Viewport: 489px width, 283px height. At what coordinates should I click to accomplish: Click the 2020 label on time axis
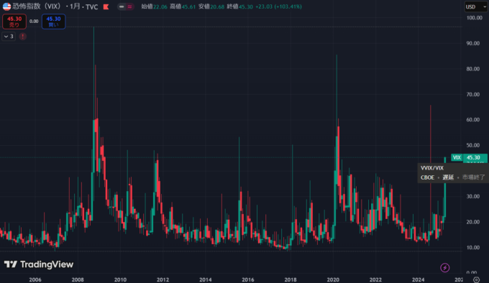(333, 279)
